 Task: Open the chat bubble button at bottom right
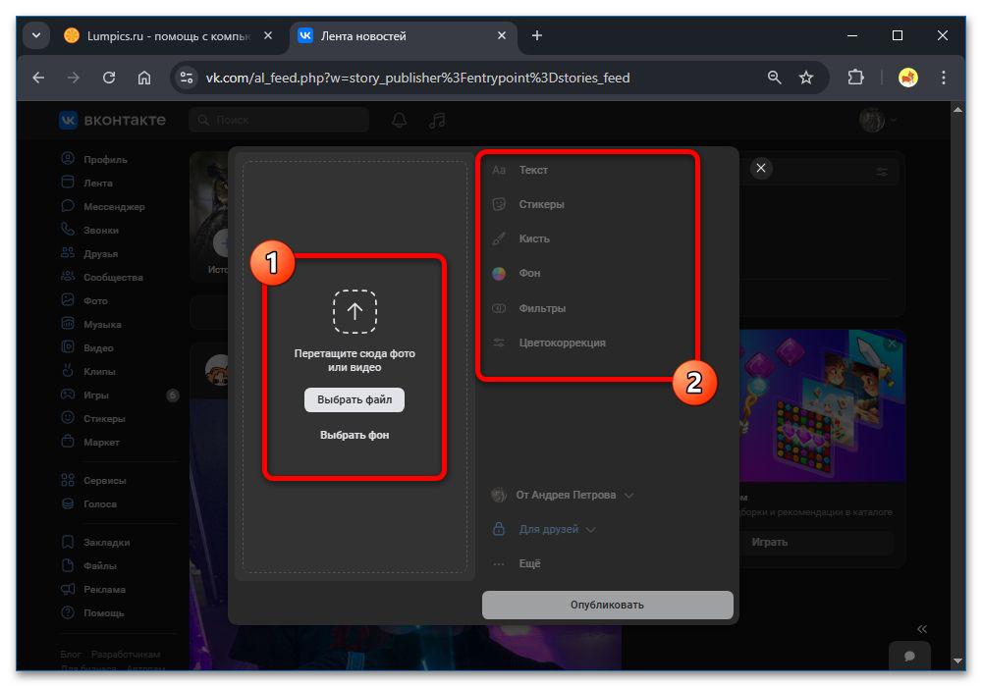pyautogui.click(x=909, y=656)
